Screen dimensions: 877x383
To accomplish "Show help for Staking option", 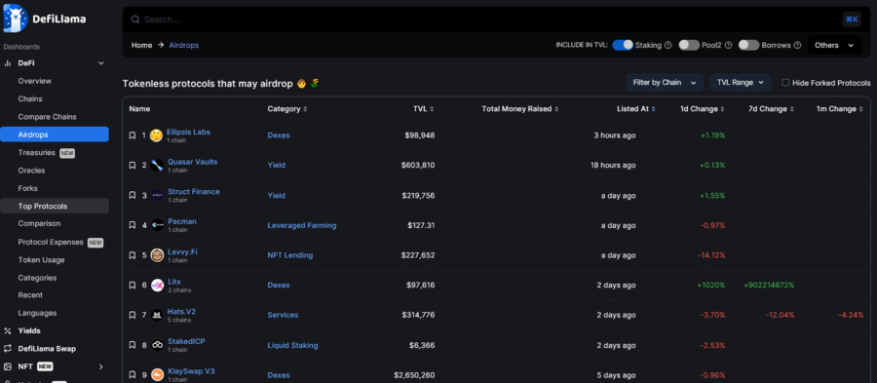I will (667, 45).
